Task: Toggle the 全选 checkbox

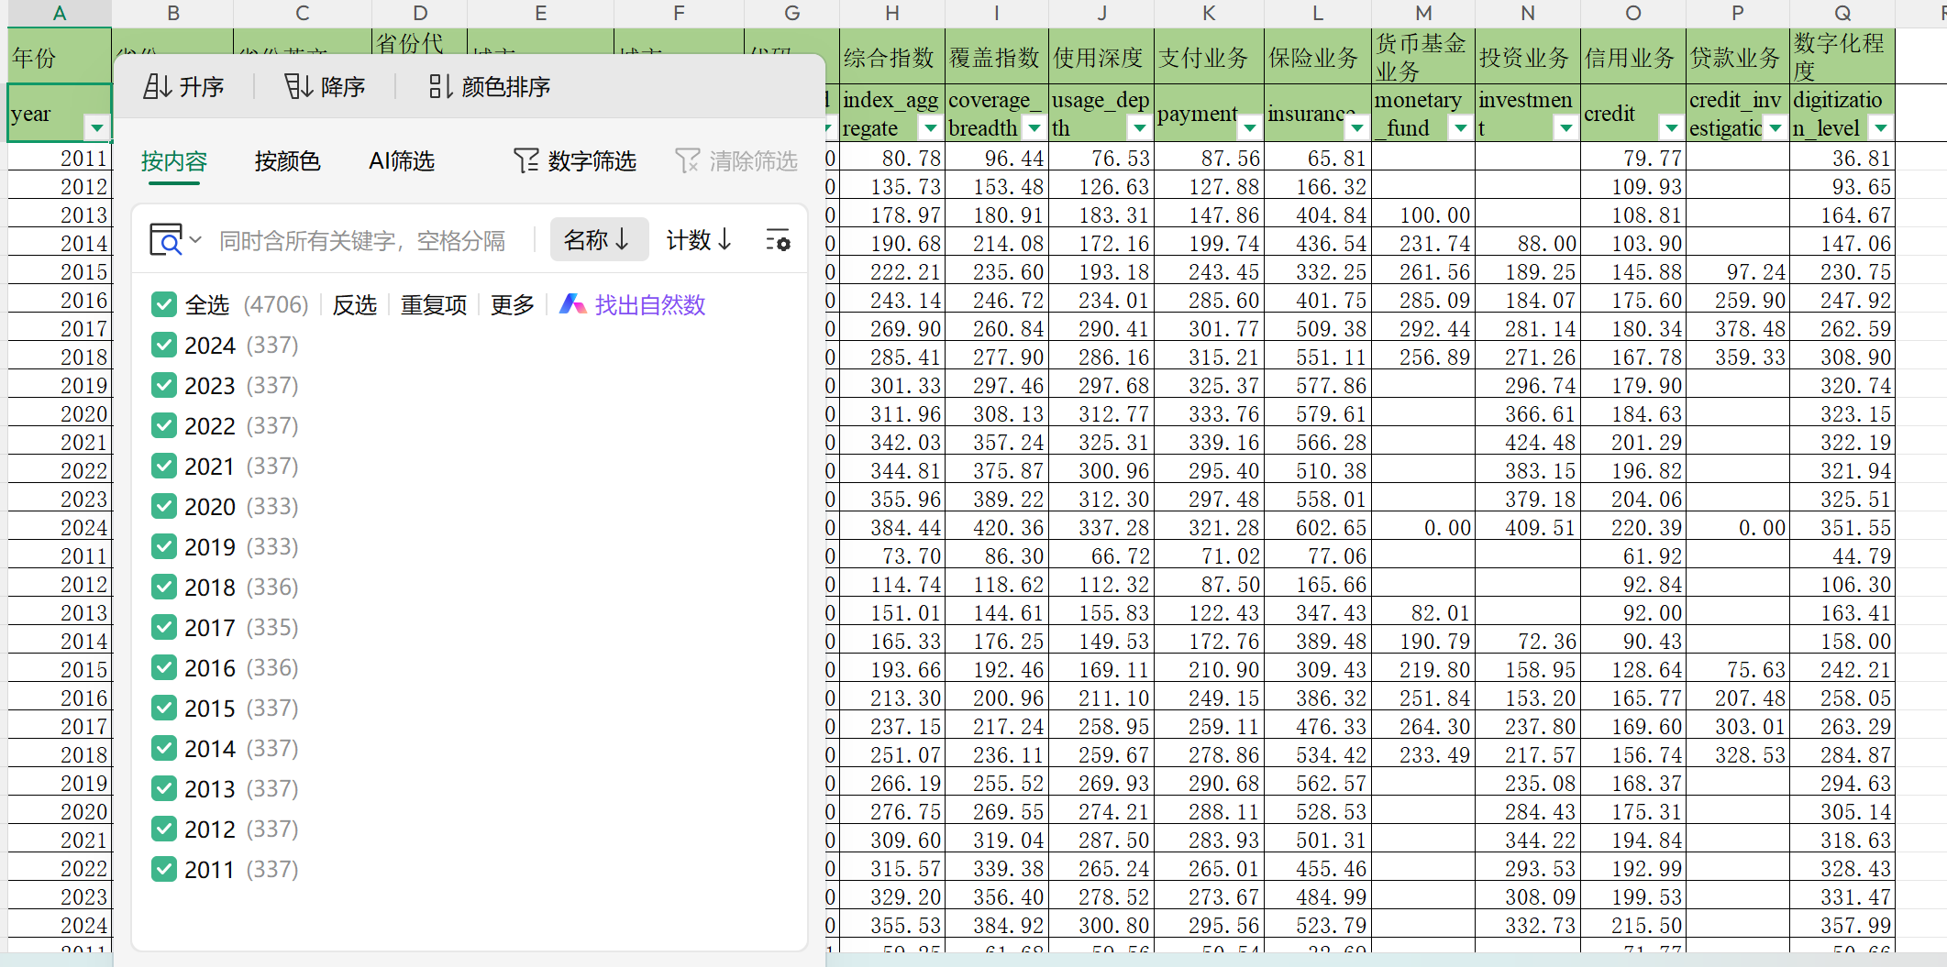Action: point(164,304)
